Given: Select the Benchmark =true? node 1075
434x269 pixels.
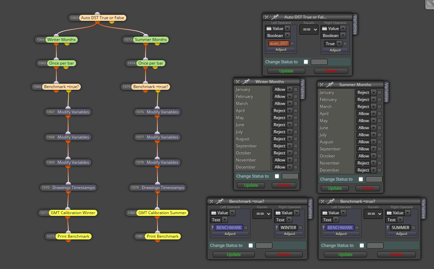Looking at the screenshot, I should [151, 87].
